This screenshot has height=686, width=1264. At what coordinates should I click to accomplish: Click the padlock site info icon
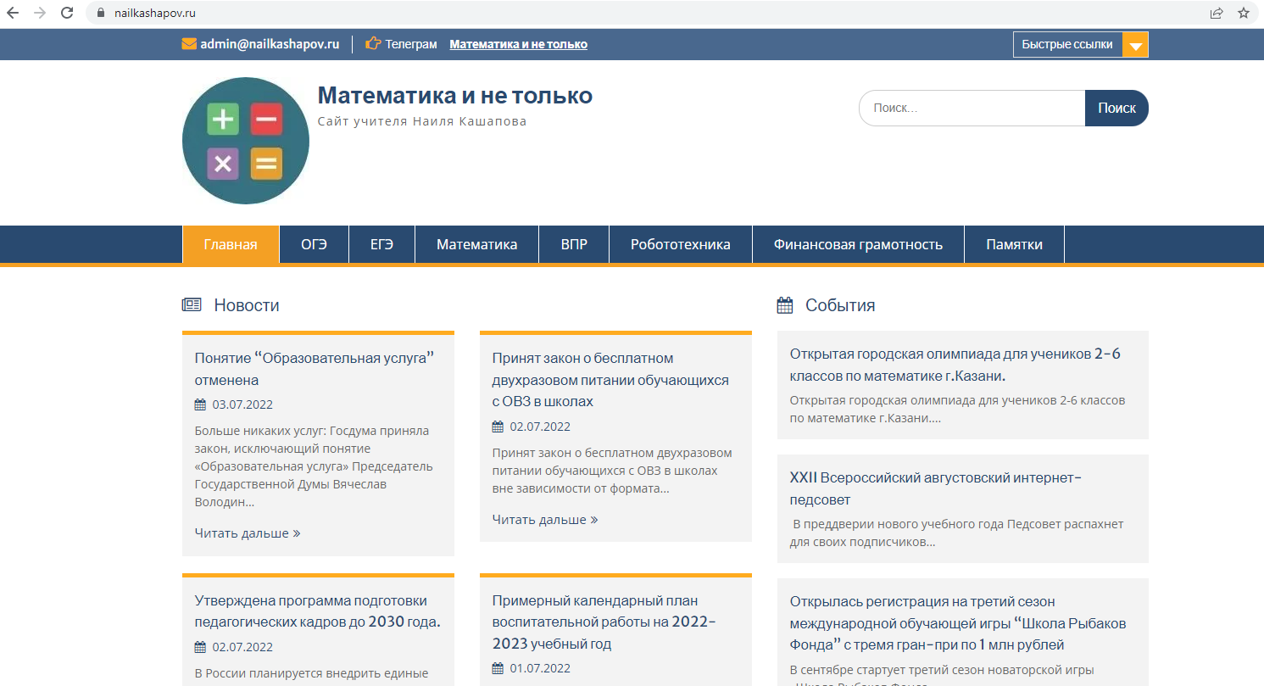point(100,13)
